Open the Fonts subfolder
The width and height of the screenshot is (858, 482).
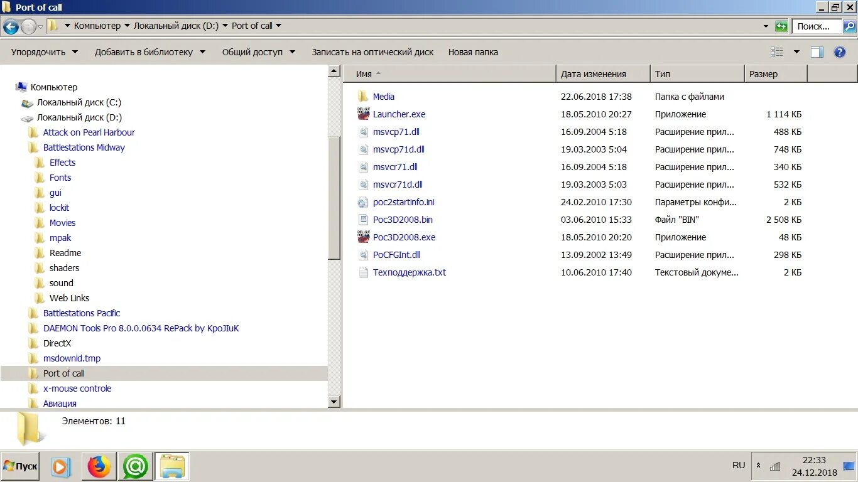60,178
